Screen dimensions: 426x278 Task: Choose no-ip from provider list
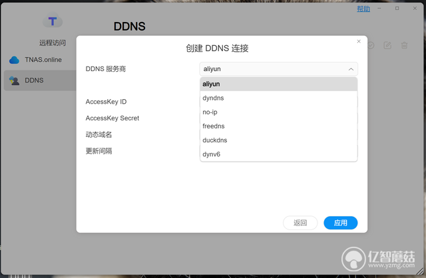(x=278, y=112)
